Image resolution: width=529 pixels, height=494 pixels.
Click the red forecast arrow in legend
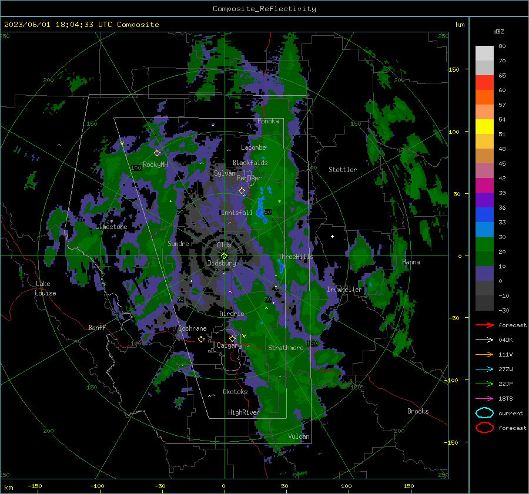[484, 325]
